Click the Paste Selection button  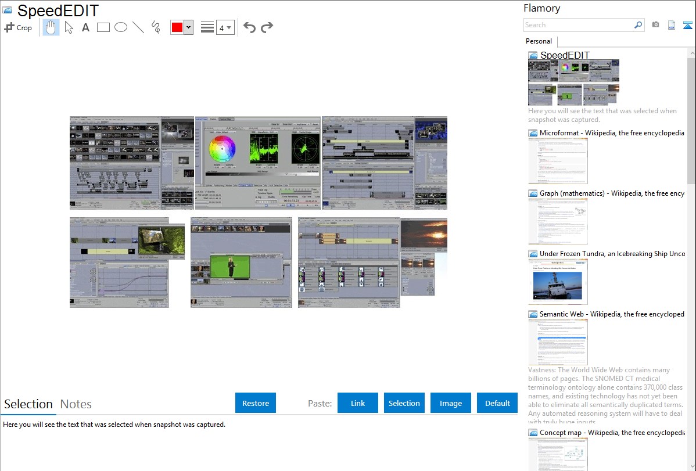click(x=404, y=403)
